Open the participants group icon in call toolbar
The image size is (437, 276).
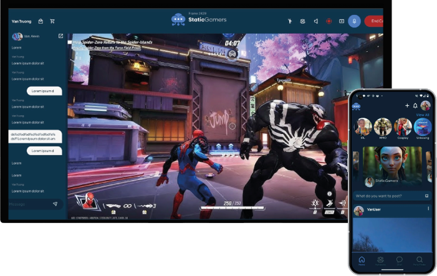(x=303, y=21)
